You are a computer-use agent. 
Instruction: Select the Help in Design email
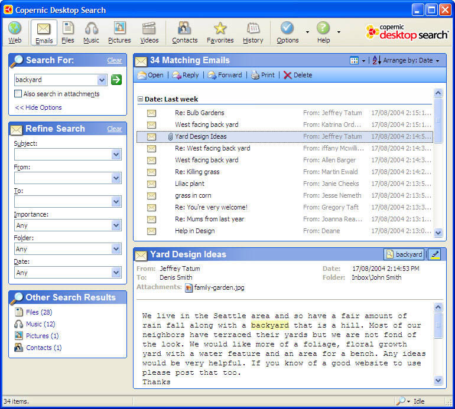tap(285, 231)
